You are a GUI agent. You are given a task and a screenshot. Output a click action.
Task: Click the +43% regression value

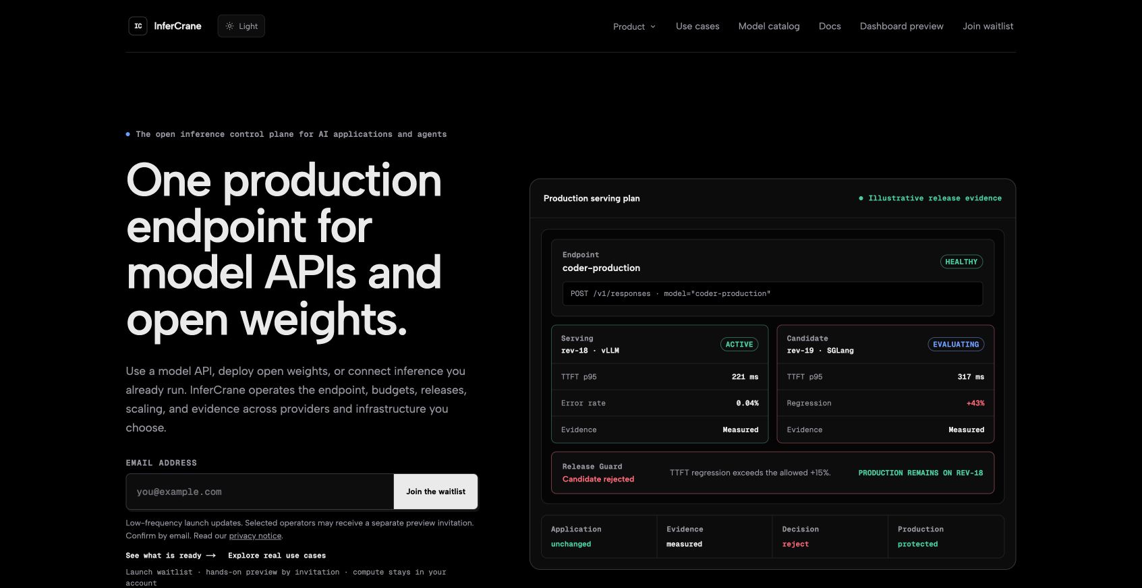tap(975, 403)
